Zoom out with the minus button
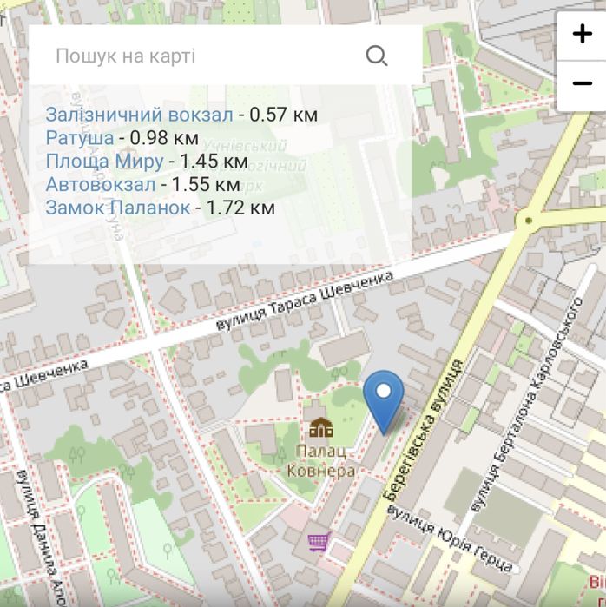The width and height of the screenshot is (606, 607). pos(582,83)
